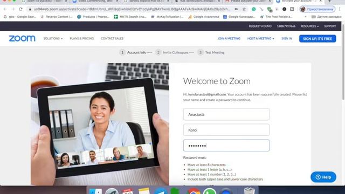Click step 1 Account Info indicator
The image size is (345, 194).
(136, 53)
